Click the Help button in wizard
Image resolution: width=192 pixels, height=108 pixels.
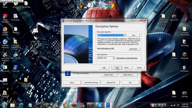point(104,67)
